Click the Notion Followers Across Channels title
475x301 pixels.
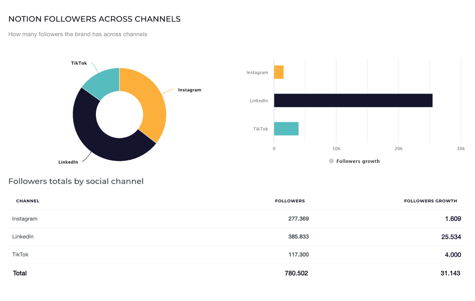tap(95, 19)
